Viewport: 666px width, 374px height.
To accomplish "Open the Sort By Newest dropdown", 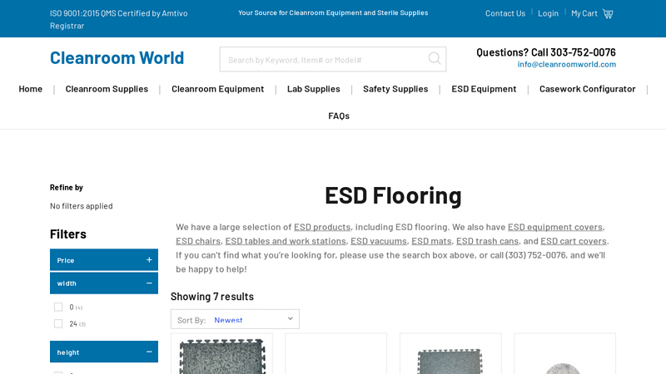I will pos(235,319).
